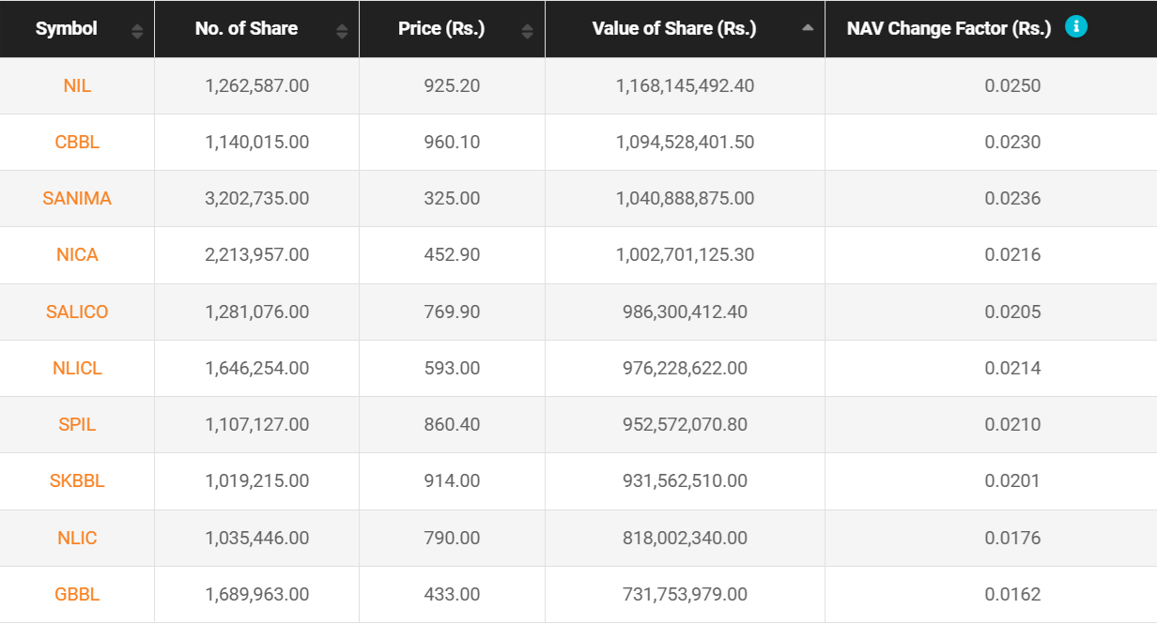Image resolution: width=1157 pixels, height=624 pixels.
Task: Switch Price column sorting direction
Action: click(526, 29)
